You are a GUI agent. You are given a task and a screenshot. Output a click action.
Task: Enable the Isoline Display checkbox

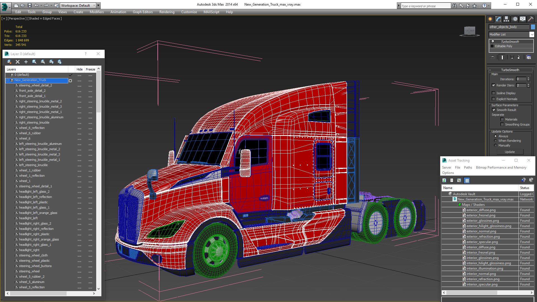(x=493, y=93)
